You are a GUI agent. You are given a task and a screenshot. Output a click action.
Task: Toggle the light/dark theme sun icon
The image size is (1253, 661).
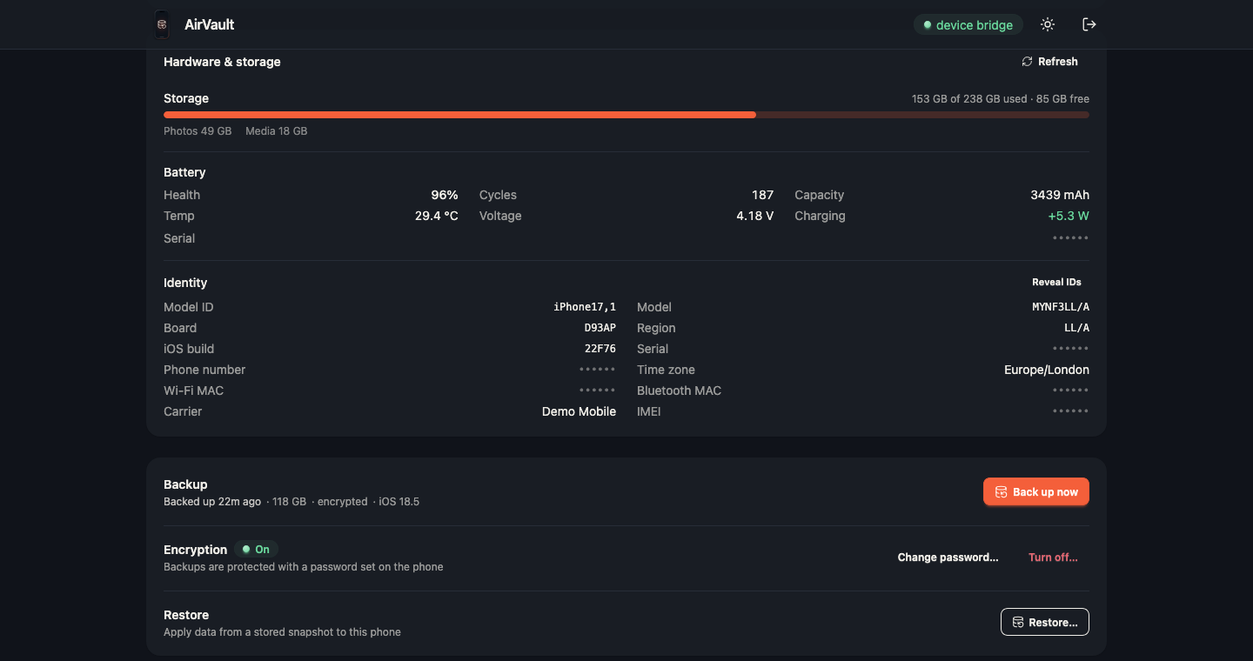(1048, 24)
